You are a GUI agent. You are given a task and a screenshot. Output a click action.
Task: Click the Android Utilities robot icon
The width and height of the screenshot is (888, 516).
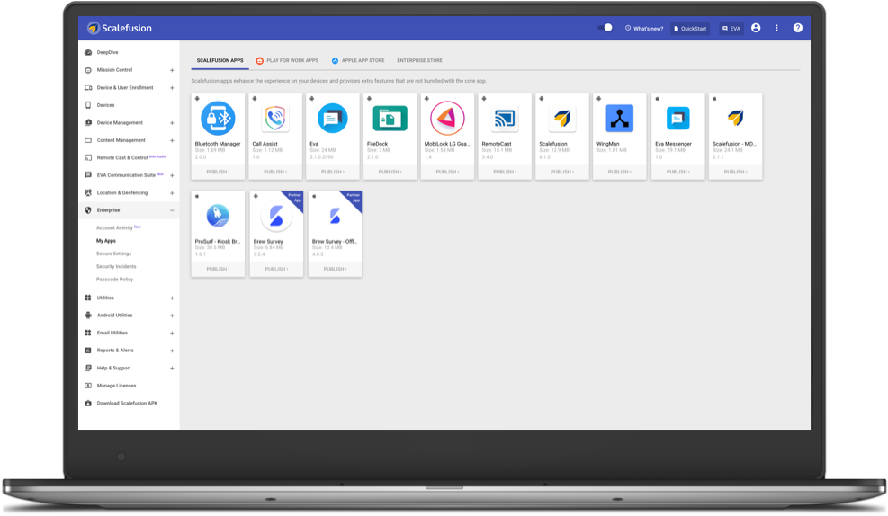[88, 316]
